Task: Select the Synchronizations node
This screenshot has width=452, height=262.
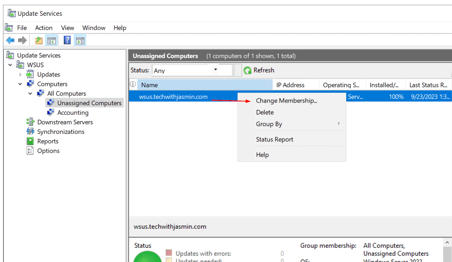Action: click(61, 132)
